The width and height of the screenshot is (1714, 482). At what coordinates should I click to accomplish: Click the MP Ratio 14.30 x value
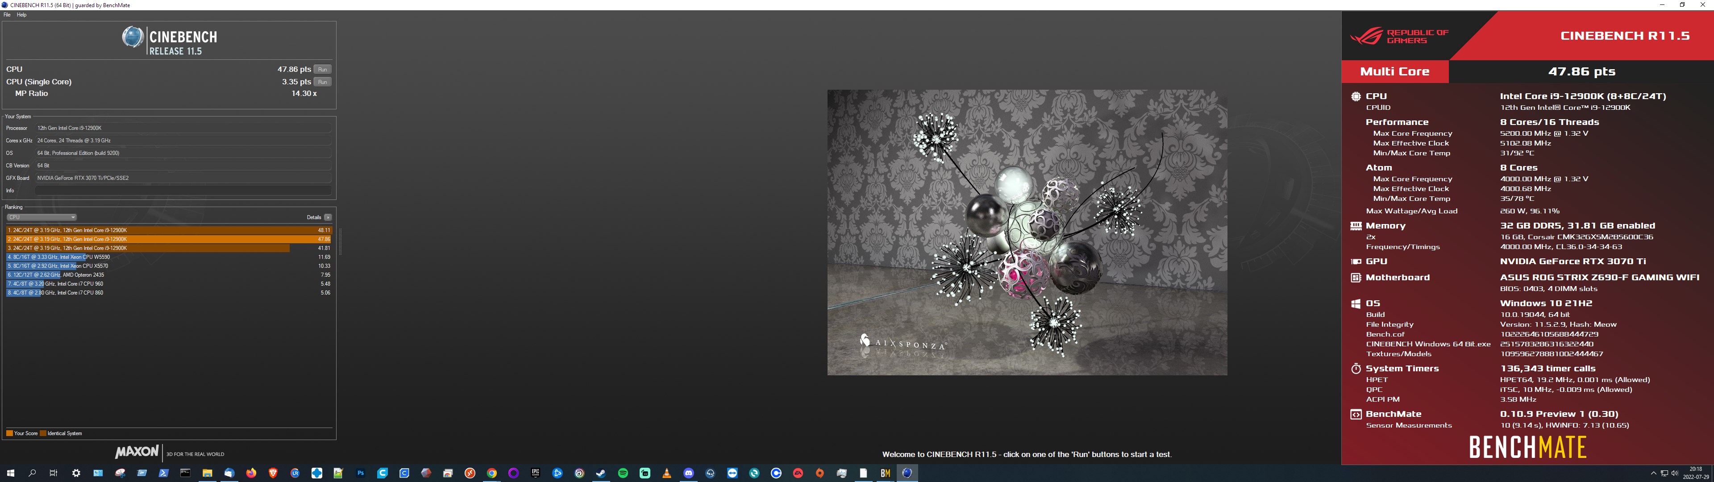coord(304,94)
